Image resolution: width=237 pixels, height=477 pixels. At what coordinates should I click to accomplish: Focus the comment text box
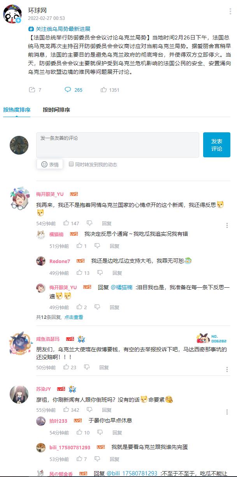118,145
